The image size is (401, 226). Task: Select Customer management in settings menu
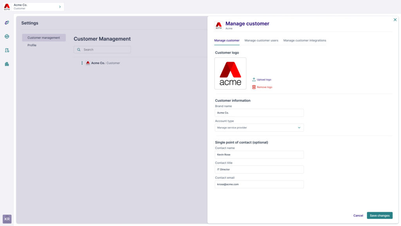click(x=43, y=38)
